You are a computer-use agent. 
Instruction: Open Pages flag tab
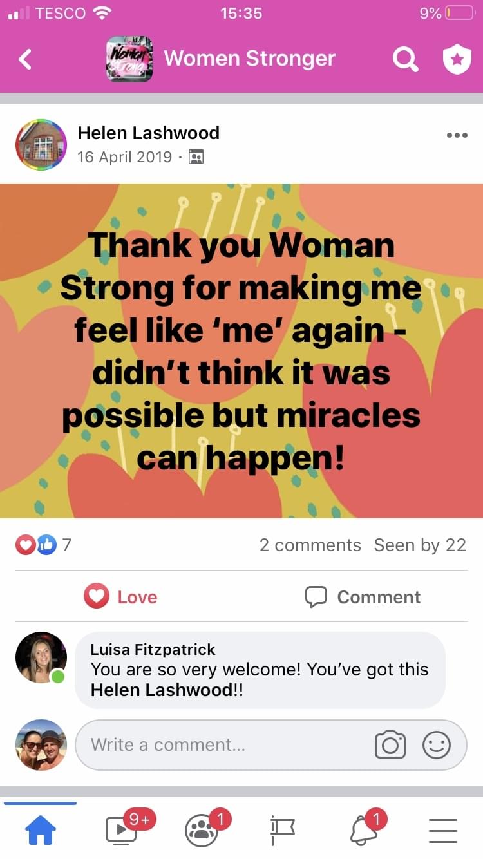pyautogui.click(x=282, y=831)
